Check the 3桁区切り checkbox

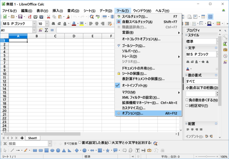click(x=187, y=106)
